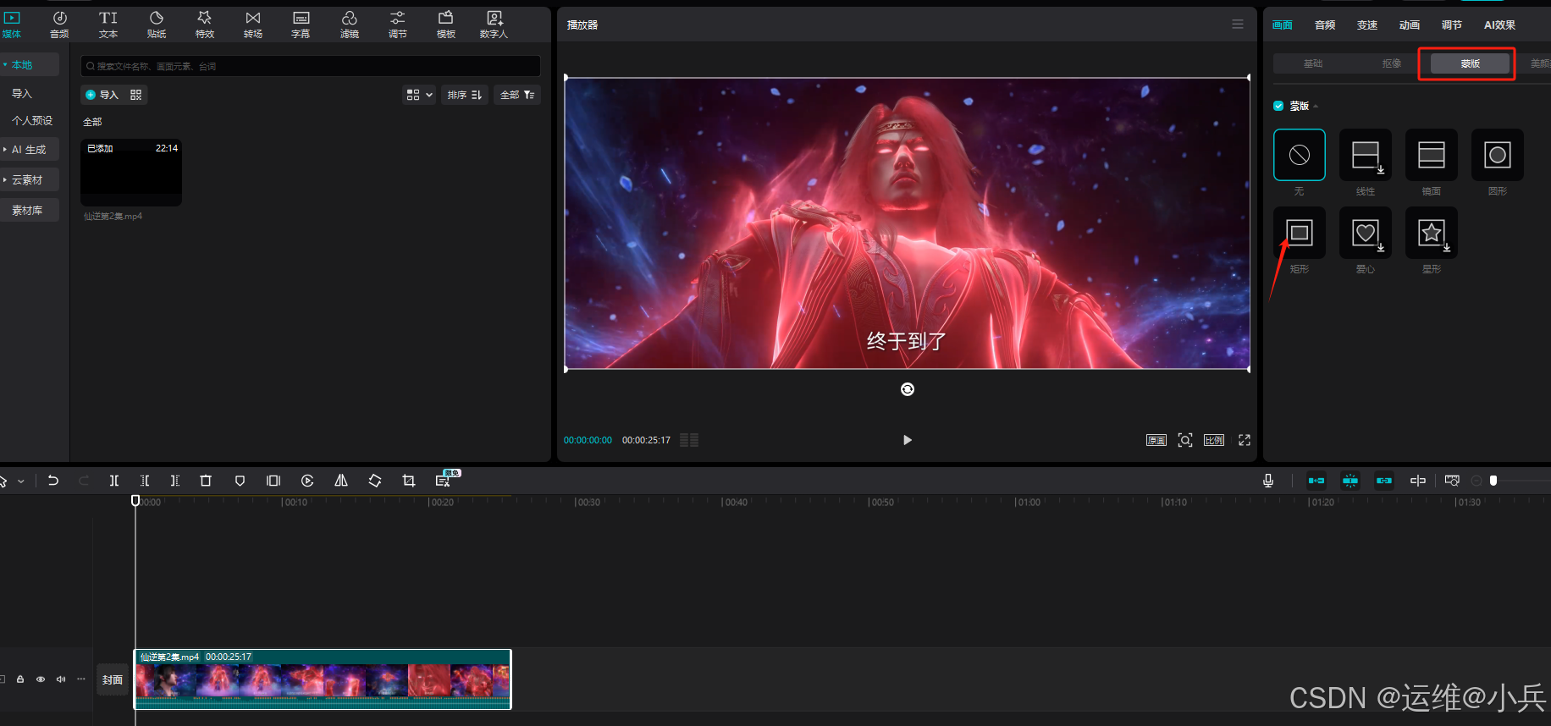The height and width of the screenshot is (726, 1551).
Task: Click the 比例 aspect ratio button
Action: pyautogui.click(x=1214, y=440)
